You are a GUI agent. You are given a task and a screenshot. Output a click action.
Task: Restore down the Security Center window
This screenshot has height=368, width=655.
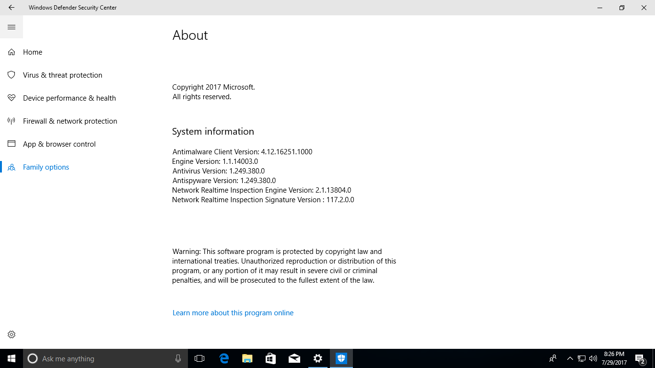click(x=622, y=8)
